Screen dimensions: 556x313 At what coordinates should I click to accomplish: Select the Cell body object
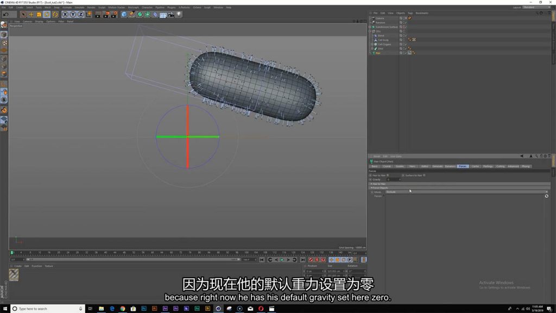(383, 40)
